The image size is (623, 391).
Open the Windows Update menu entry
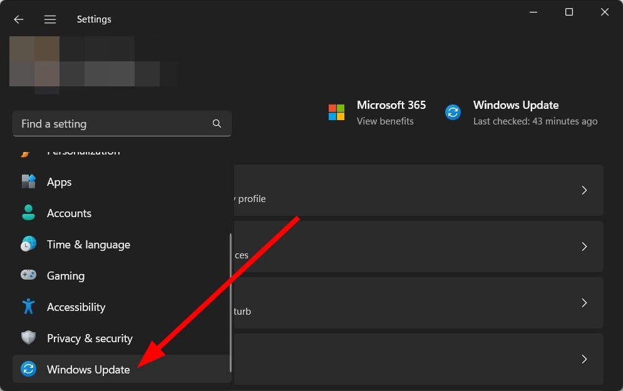(x=88, y=369)
